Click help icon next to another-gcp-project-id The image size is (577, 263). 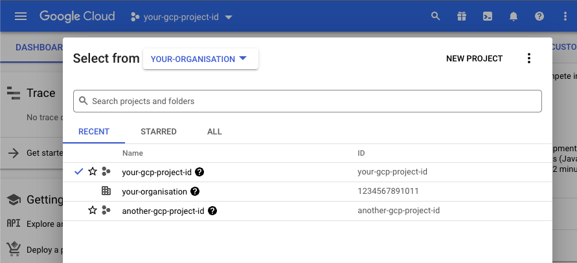point(212,211)
